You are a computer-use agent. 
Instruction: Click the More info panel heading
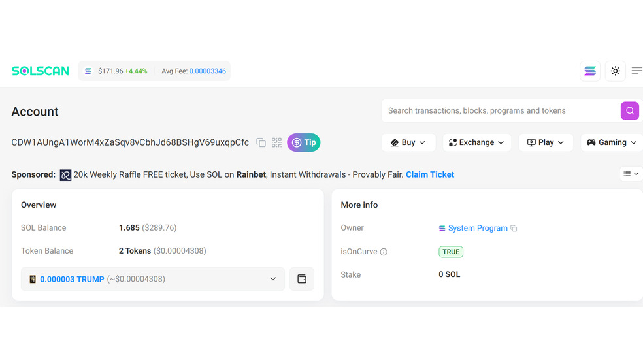pyautogui.click(x=359, y=205)
